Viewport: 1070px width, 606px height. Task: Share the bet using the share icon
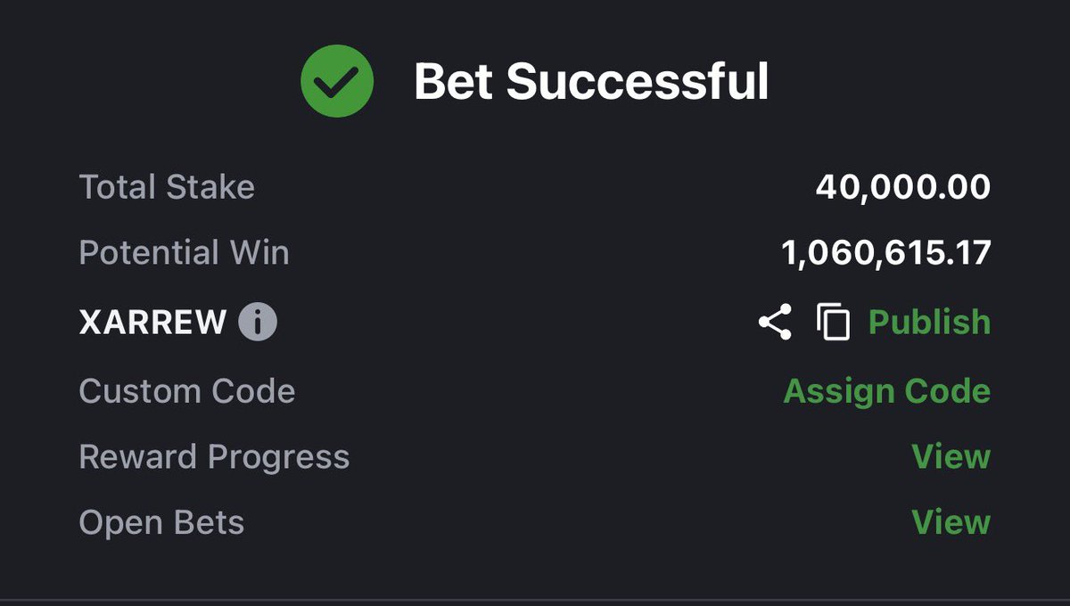pos(775,322)
